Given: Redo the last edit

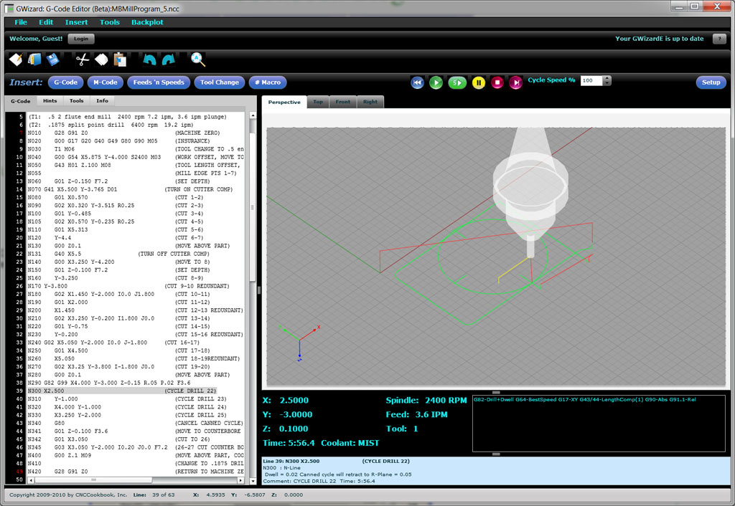Looking at the screenshot, I should tap(169, 59).
